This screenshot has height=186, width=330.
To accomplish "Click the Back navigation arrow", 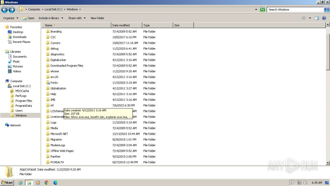I will pos(4,10).
